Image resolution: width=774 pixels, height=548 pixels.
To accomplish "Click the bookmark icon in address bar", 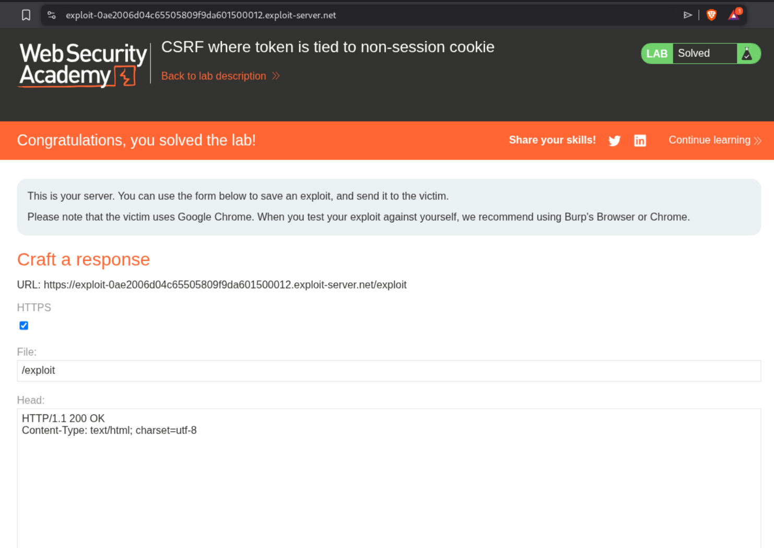I will tap(26, 15).
